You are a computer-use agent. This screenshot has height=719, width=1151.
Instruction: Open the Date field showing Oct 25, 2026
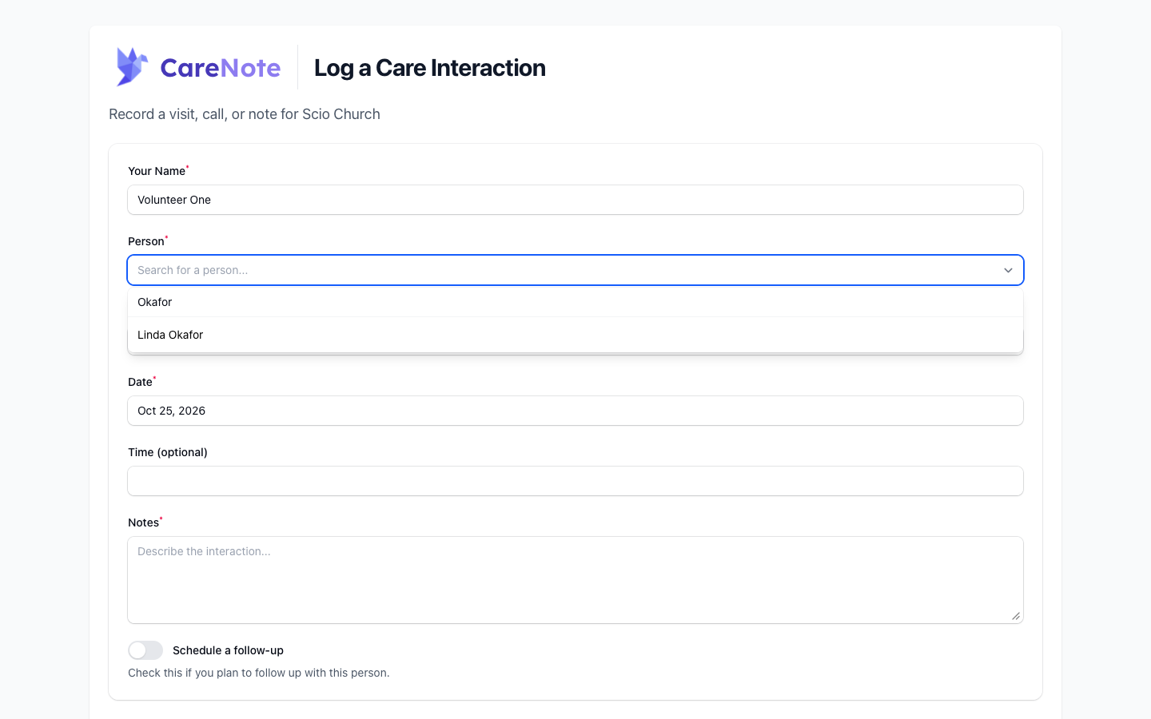(575, 411)
